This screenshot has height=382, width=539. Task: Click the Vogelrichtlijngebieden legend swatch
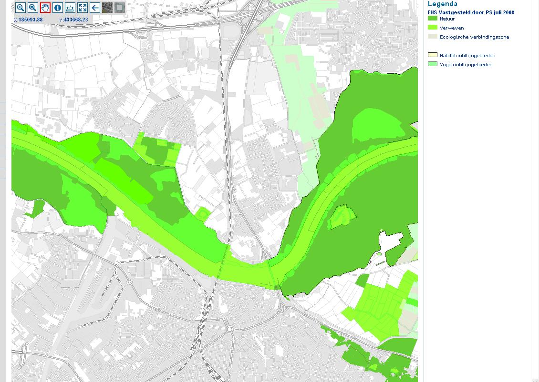[432, 64]
